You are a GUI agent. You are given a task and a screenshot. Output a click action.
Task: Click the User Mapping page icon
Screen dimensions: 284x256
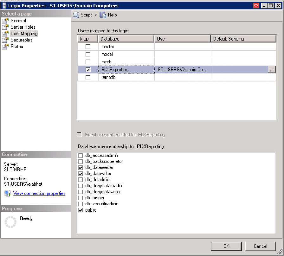click(x=5, y=34)
